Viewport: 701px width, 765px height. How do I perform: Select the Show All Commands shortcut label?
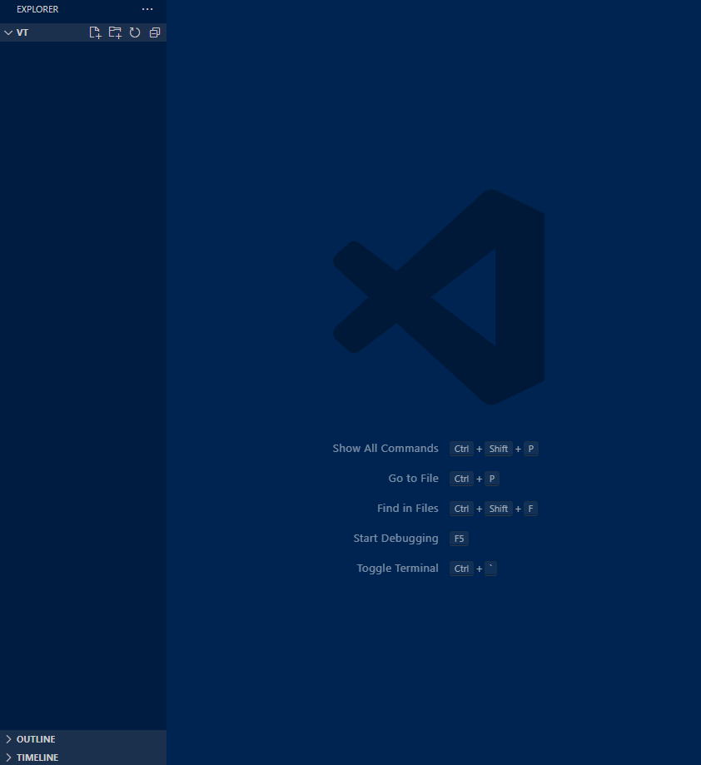385,449
